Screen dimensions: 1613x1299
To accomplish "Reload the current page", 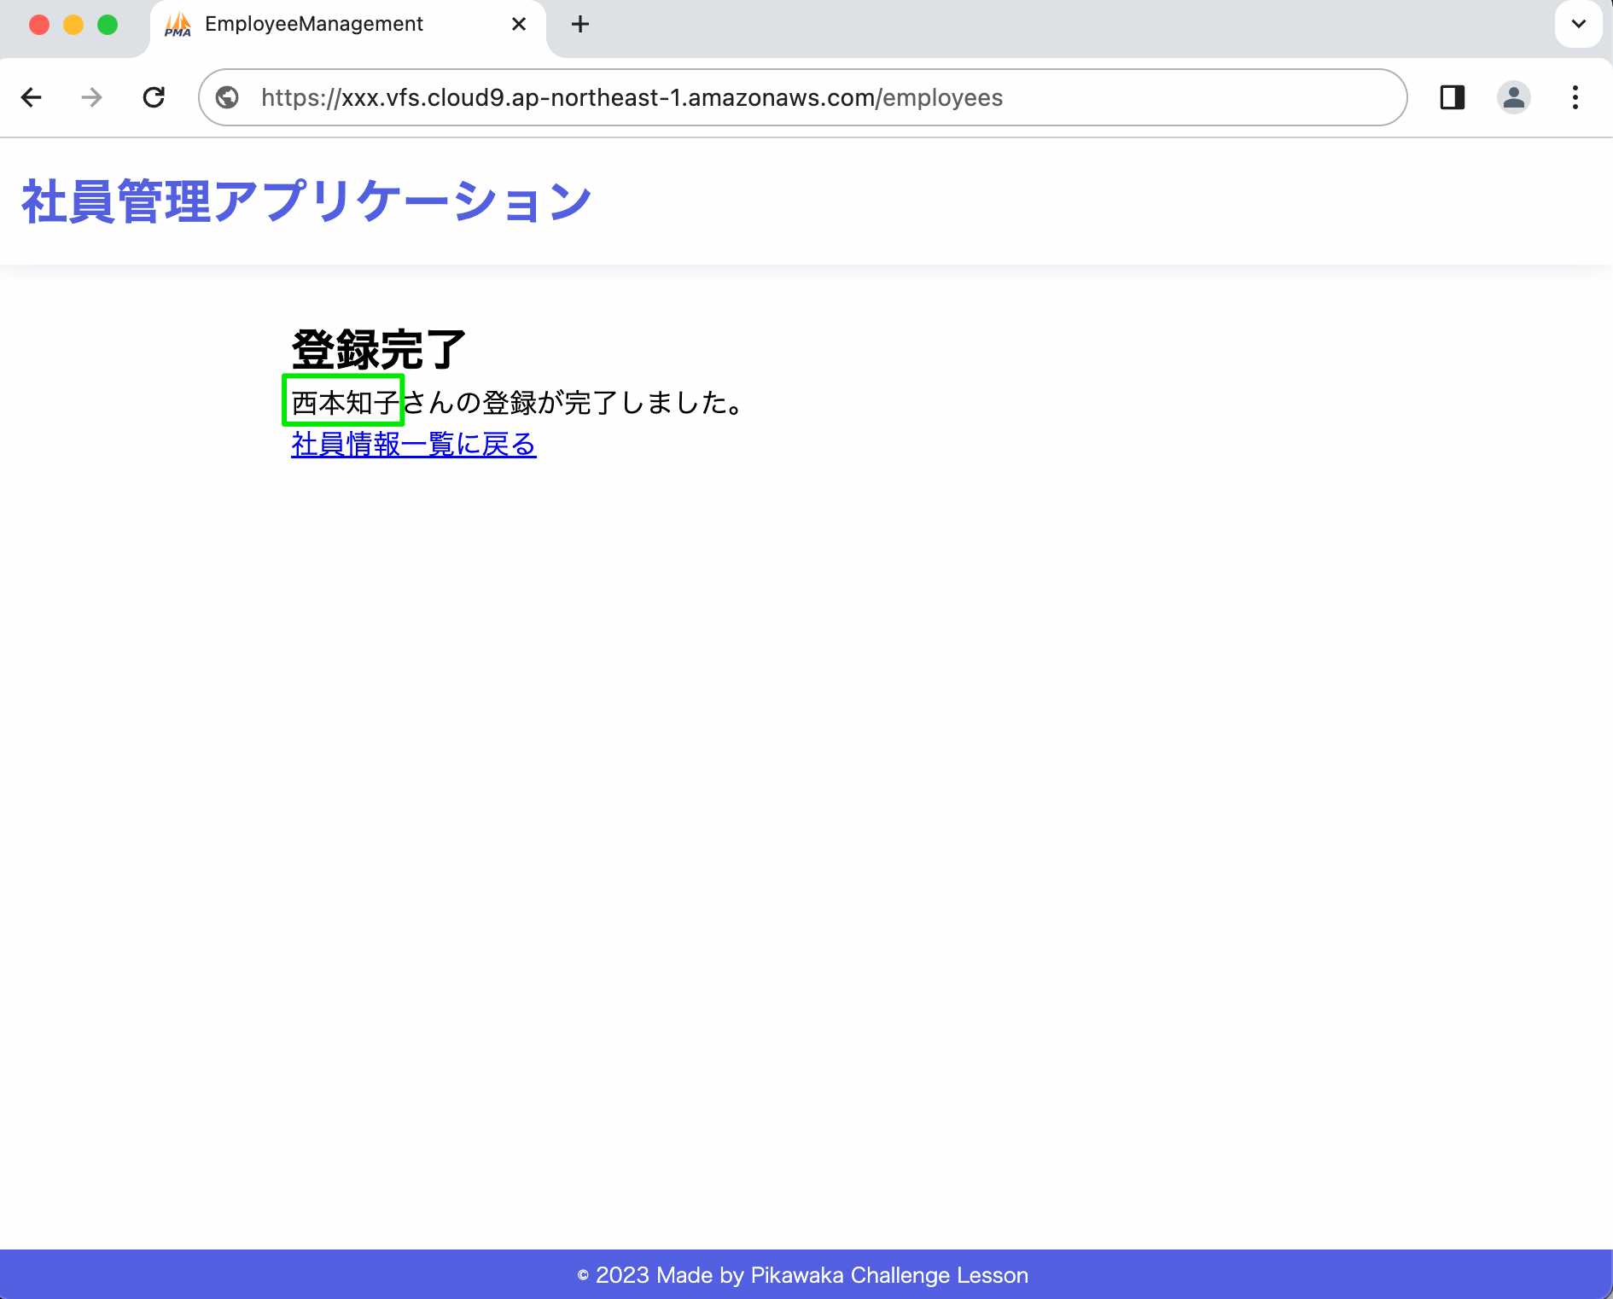I will (x=154, y=97).
